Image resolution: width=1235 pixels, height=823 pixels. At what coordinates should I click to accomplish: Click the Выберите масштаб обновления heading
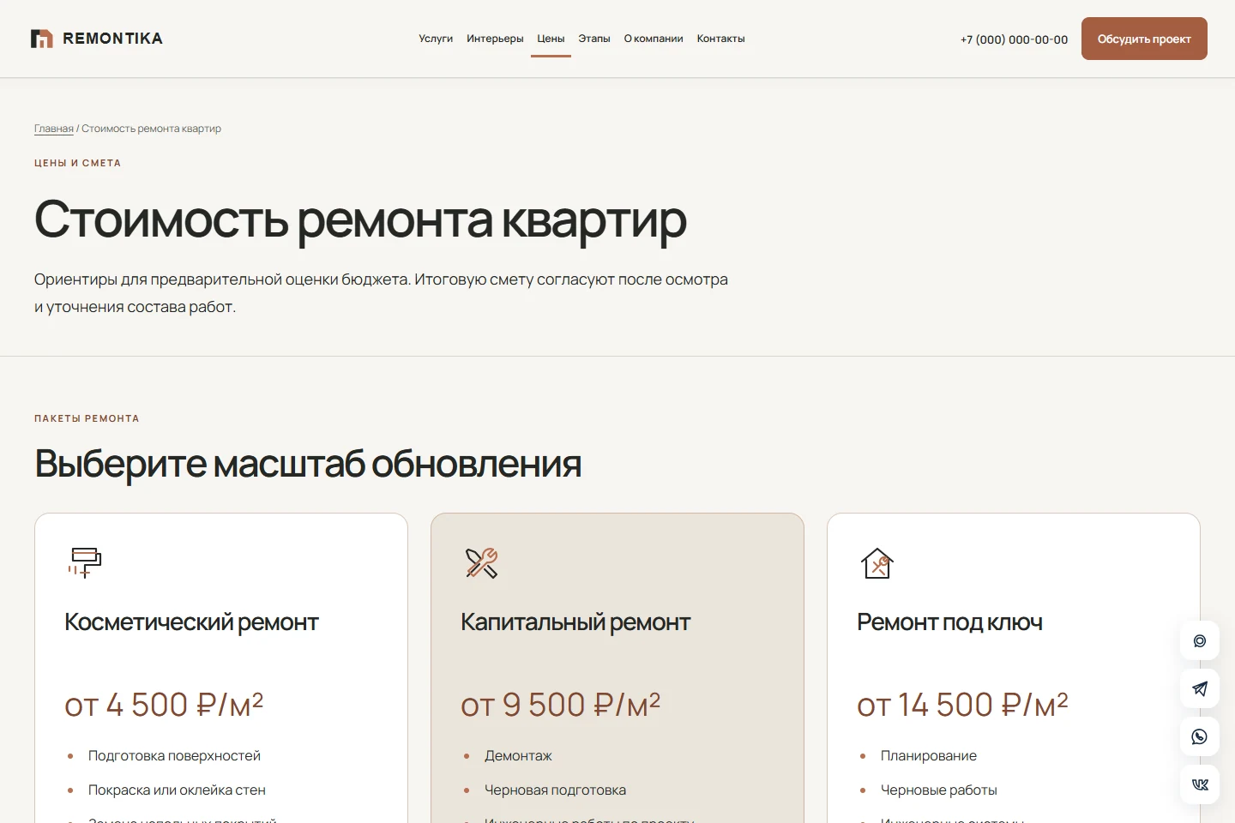308,464
